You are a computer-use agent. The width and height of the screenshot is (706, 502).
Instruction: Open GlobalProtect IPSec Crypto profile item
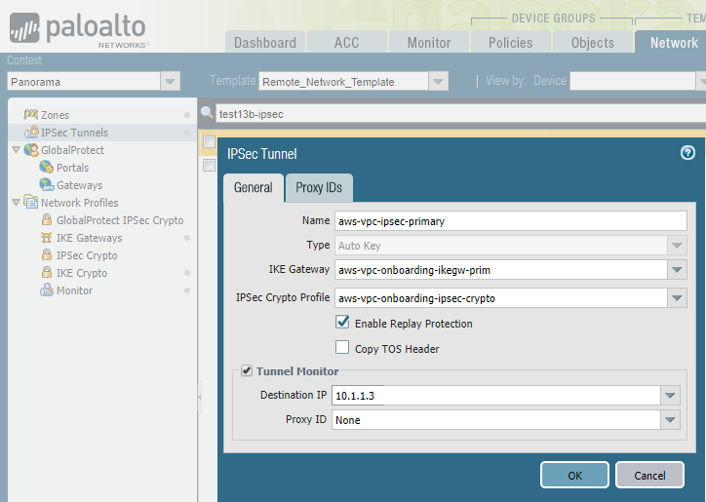(120, 220)
